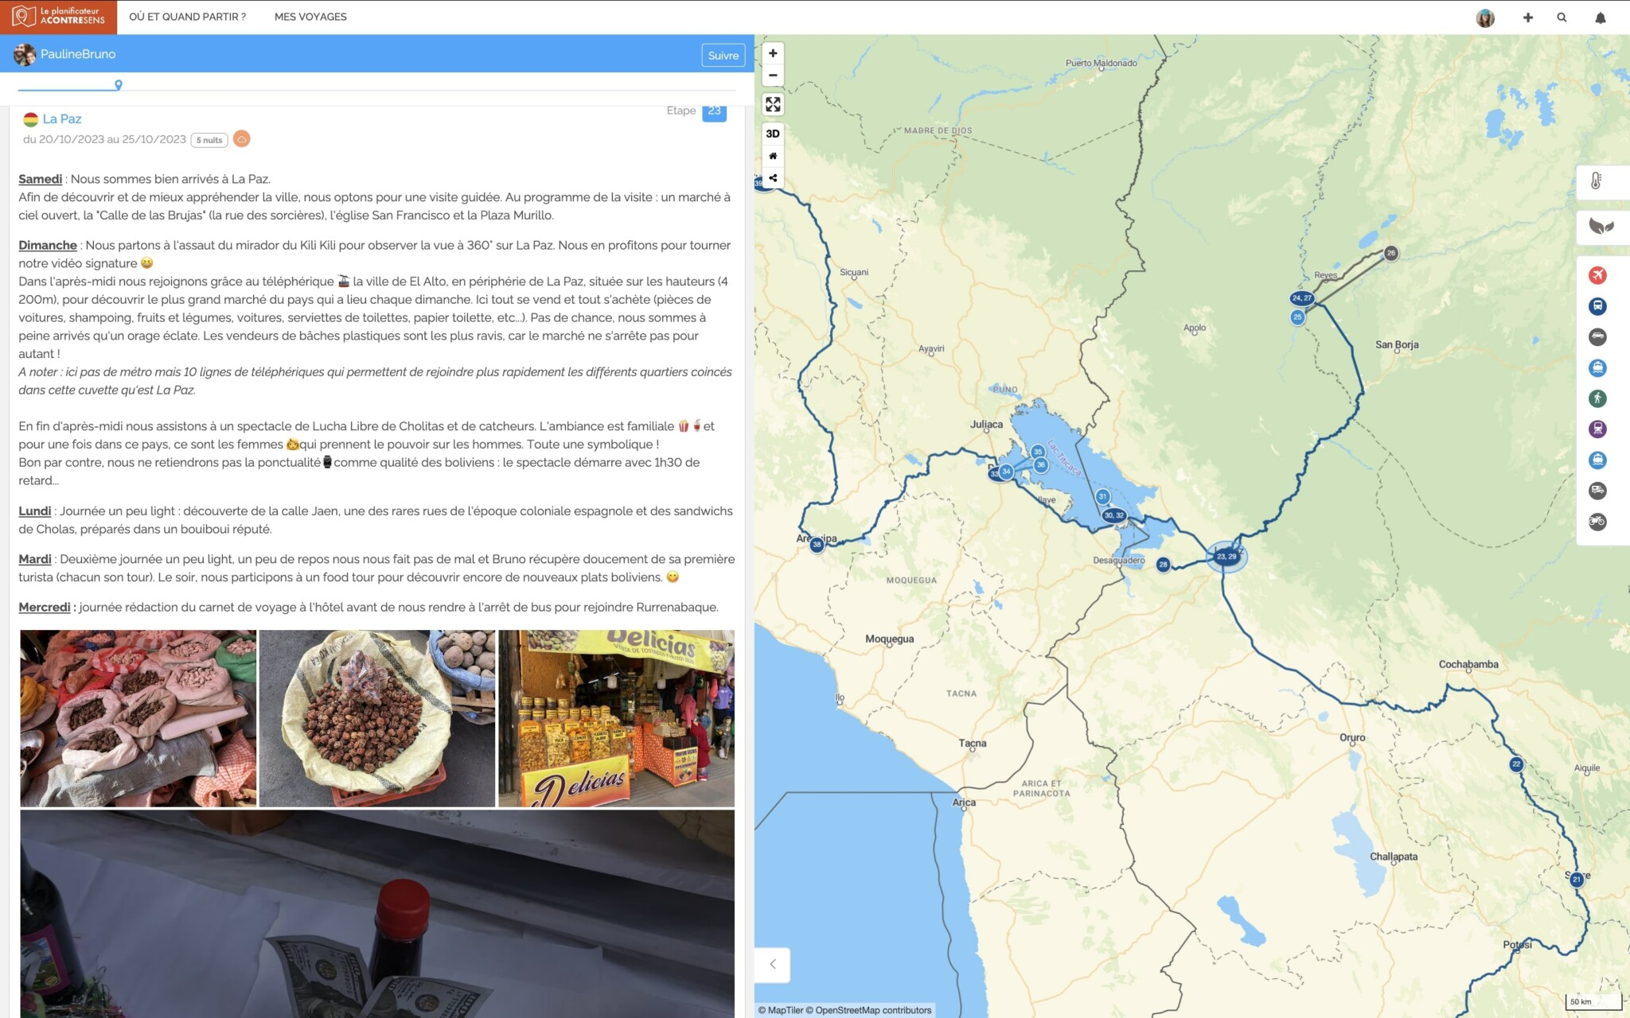The width and height of the screenshot is (1630, 1018).
Task: Select map marker 26 near Reyes
Action: point(1390,253)
